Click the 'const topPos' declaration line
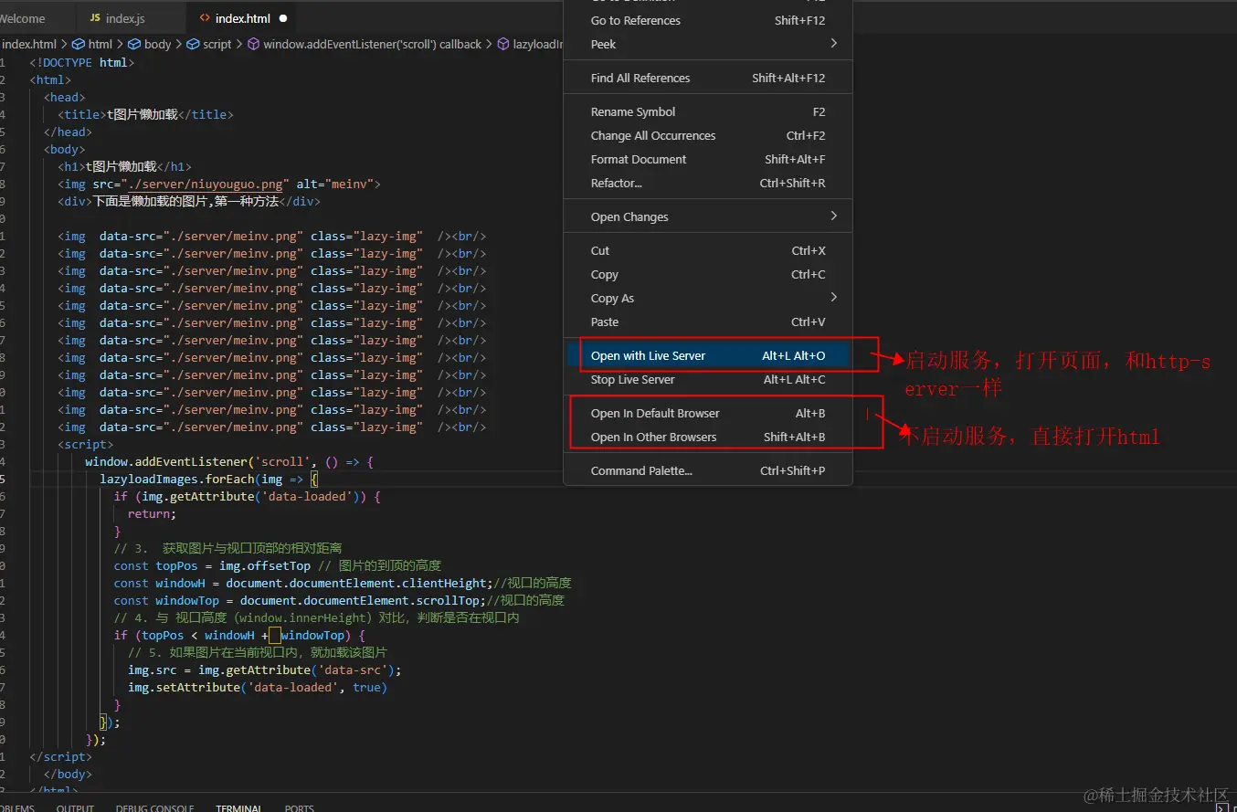Viewport: 1237px width, 812px height. click(x=278, y=565)
